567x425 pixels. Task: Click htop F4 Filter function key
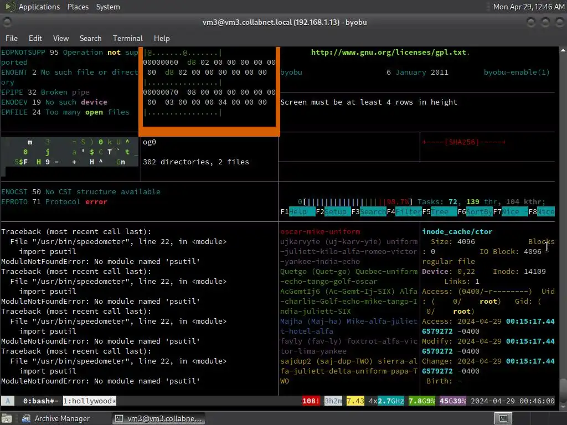pyautogui.click(x=404, y=212)
